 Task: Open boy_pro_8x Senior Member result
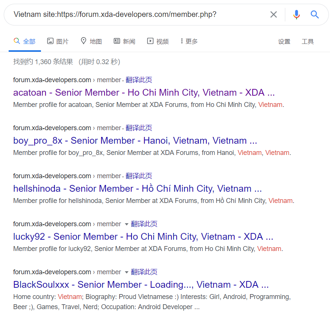point(135,141)
